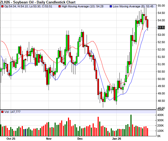Screen dimensions: 168x141
Task: Click the red Vol legend square
Action: click(x=2, y=112)
